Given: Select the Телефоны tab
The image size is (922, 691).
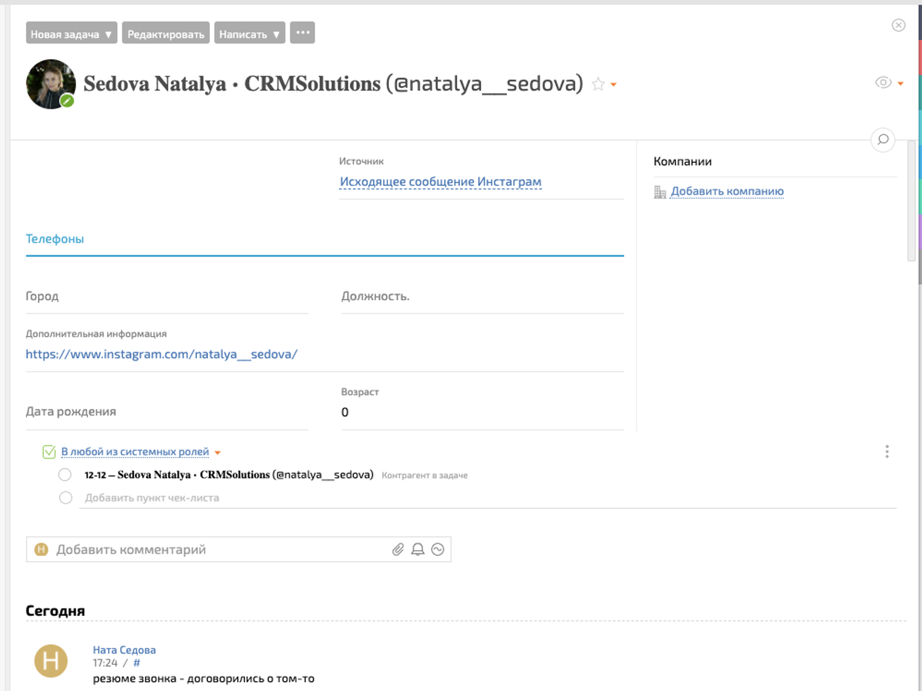Looking at the screenshot, I should [55, 239].
